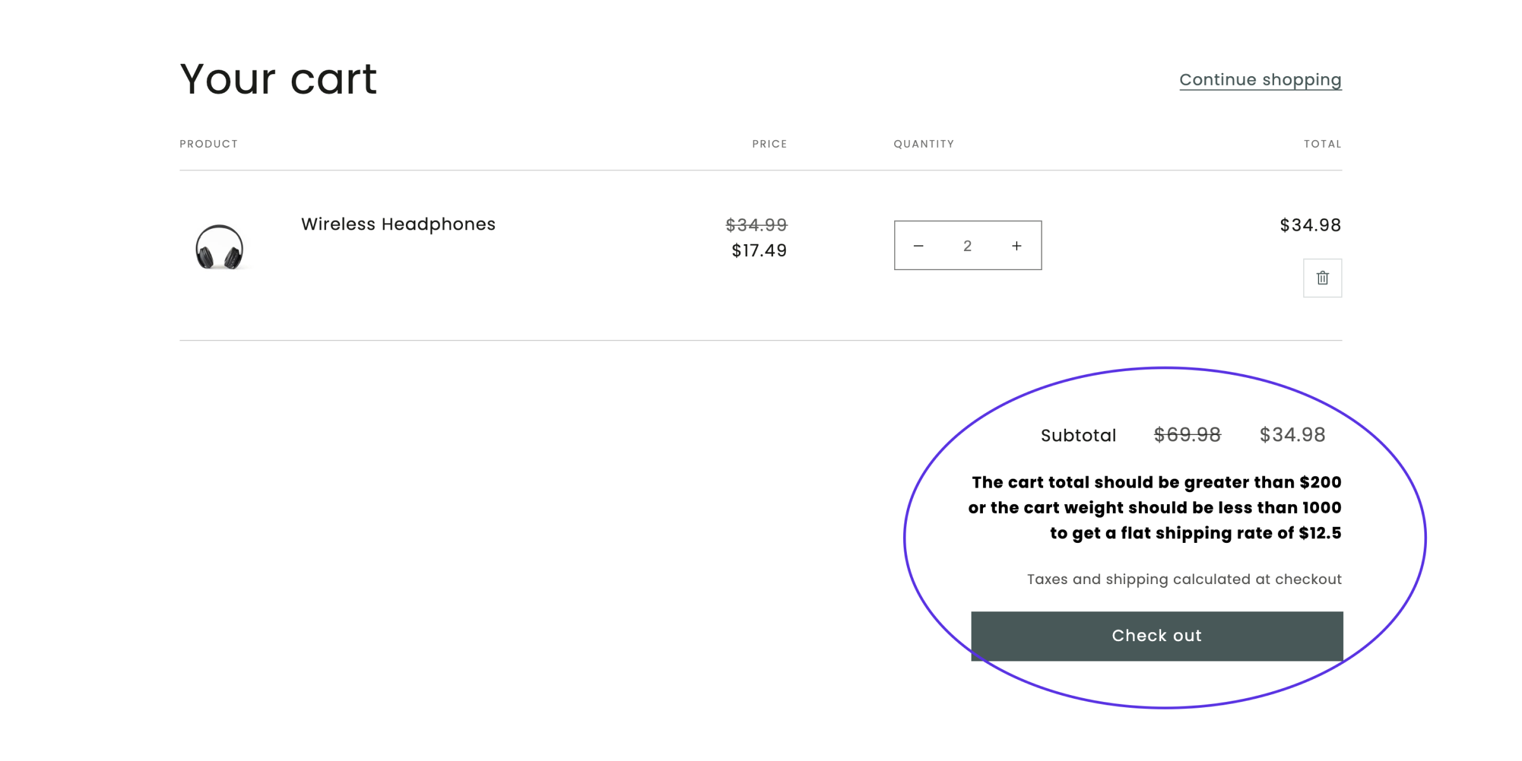Click the bold flat shipping rate message
The height and width of the screenshot is (761, 1522).
tap(1155, 507)
